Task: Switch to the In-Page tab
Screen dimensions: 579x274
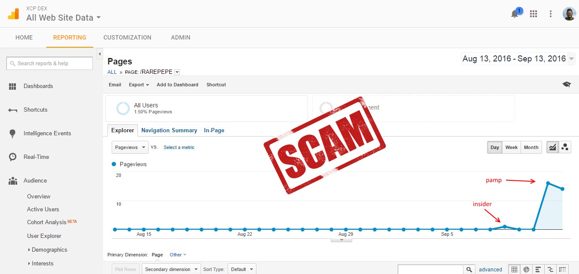Action: click(214, 130)
